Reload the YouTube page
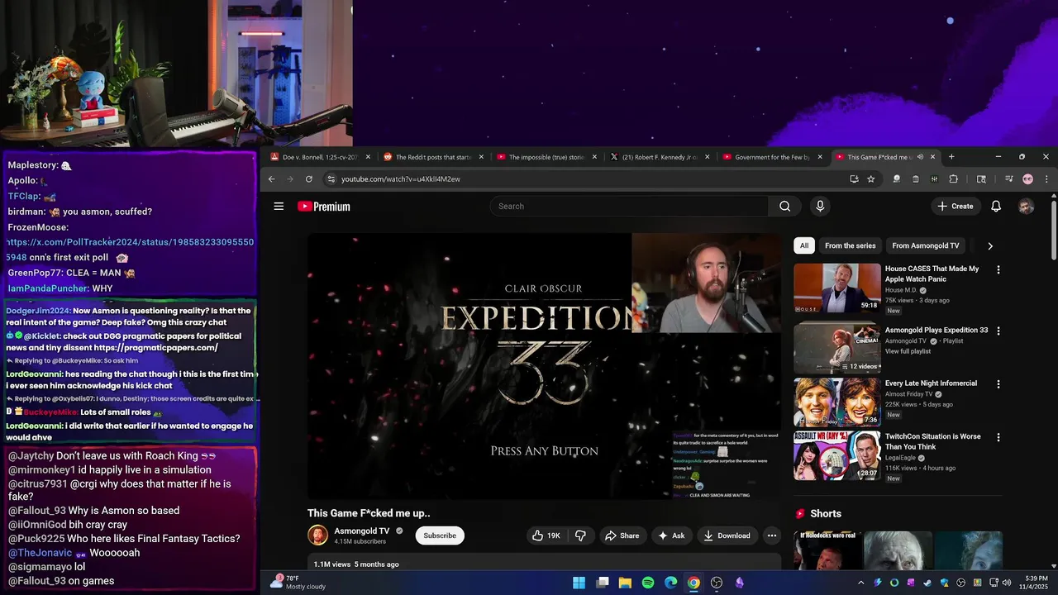 click(309, 179)
